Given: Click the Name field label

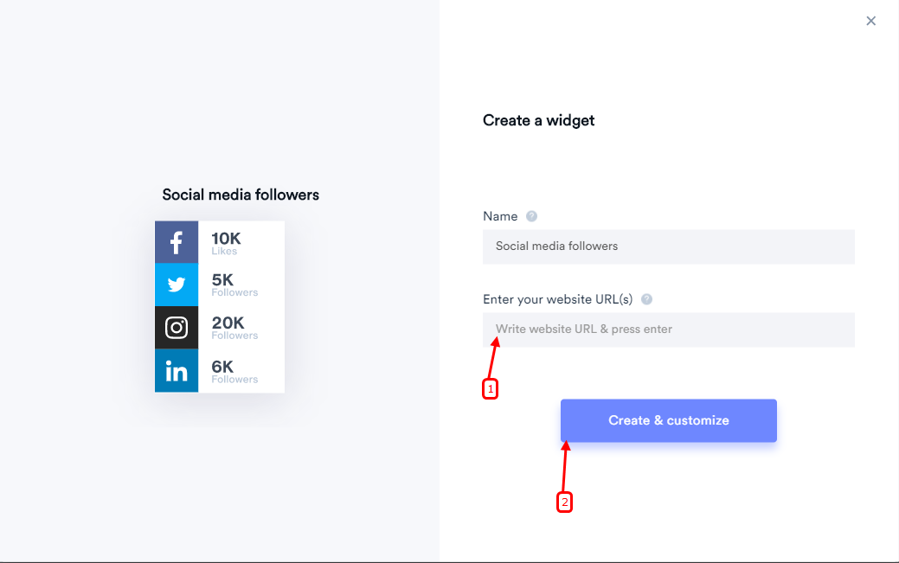Looking at the screenshot, I should [x=500, y=216].
